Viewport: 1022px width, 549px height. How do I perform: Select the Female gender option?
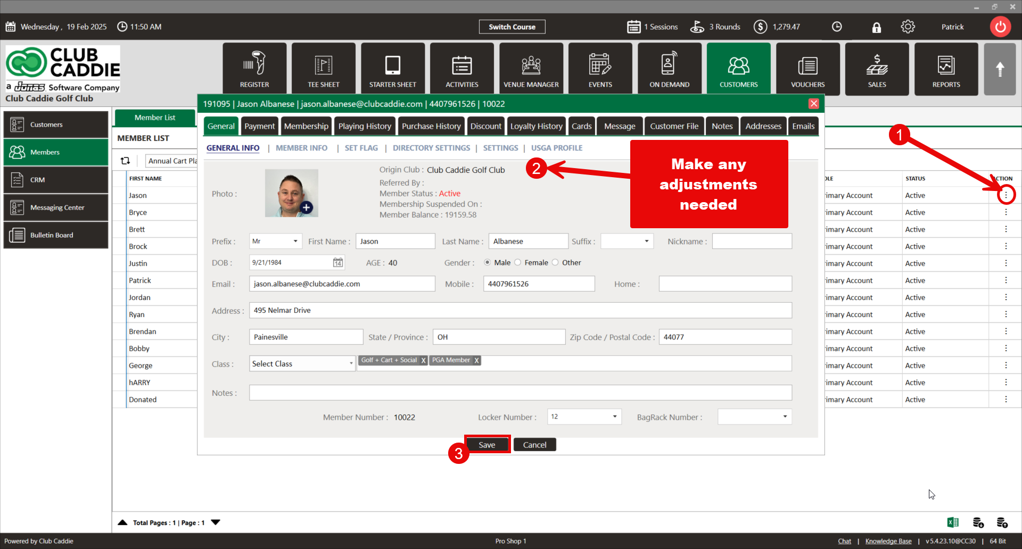517,262
